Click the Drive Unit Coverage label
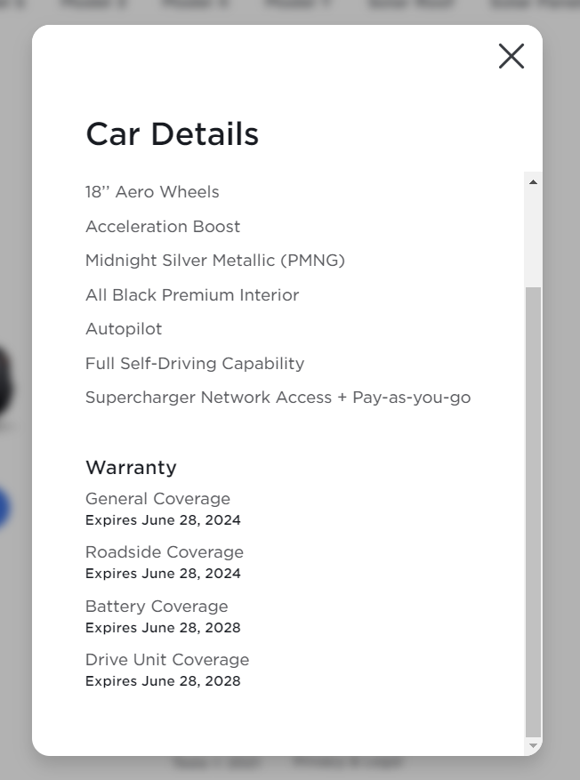 pos(167,660)
